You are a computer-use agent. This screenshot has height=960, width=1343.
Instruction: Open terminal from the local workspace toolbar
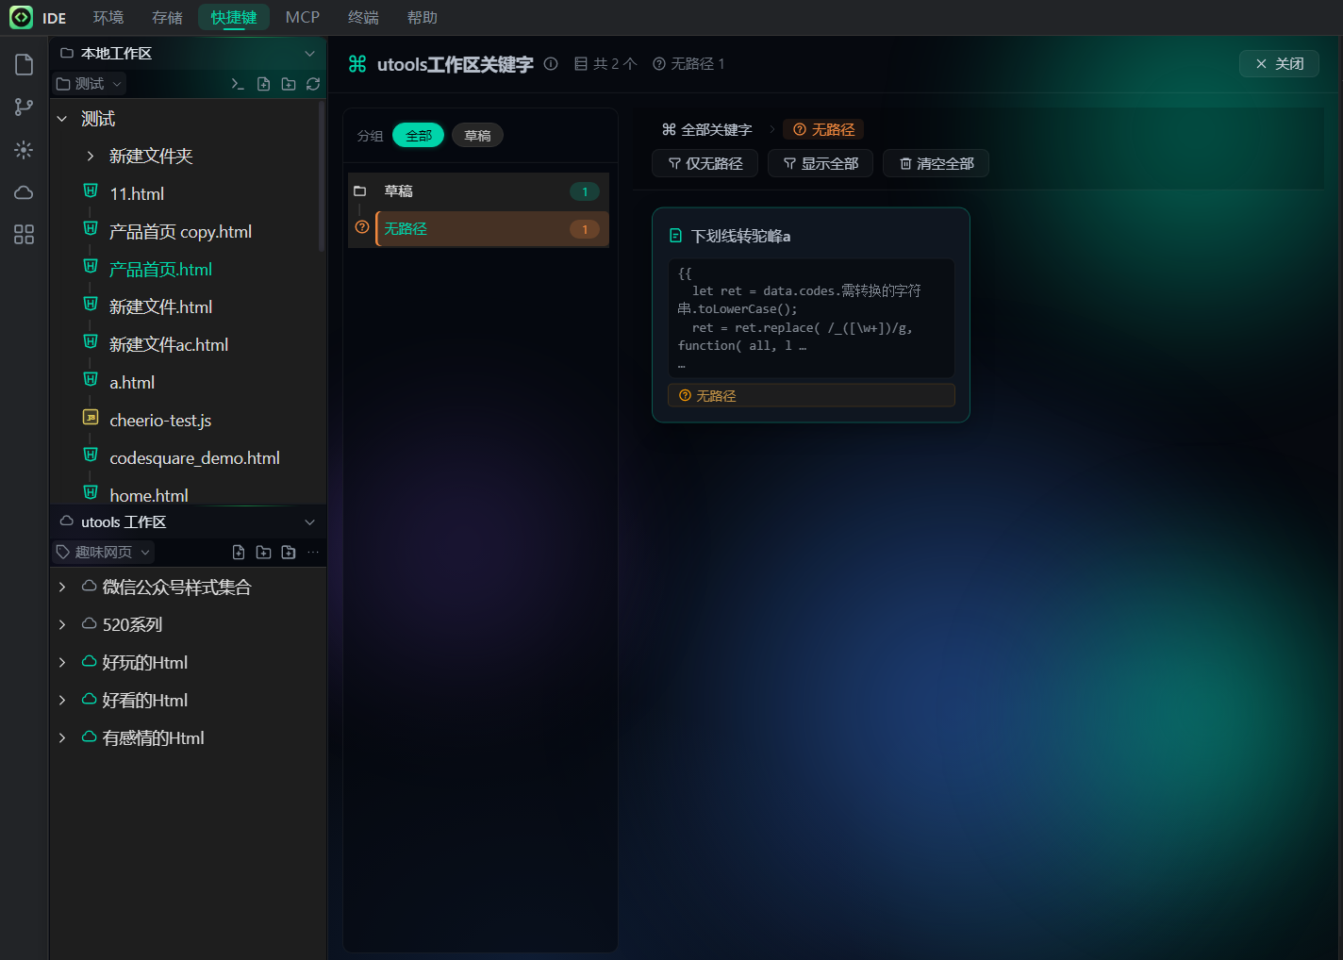point(238,84)
